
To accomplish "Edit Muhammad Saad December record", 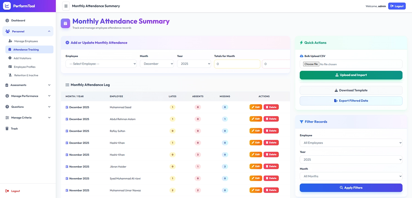I will point(256,107).
